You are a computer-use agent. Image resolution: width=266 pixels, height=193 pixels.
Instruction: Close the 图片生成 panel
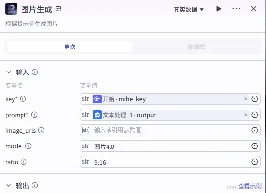coord(254,9)
